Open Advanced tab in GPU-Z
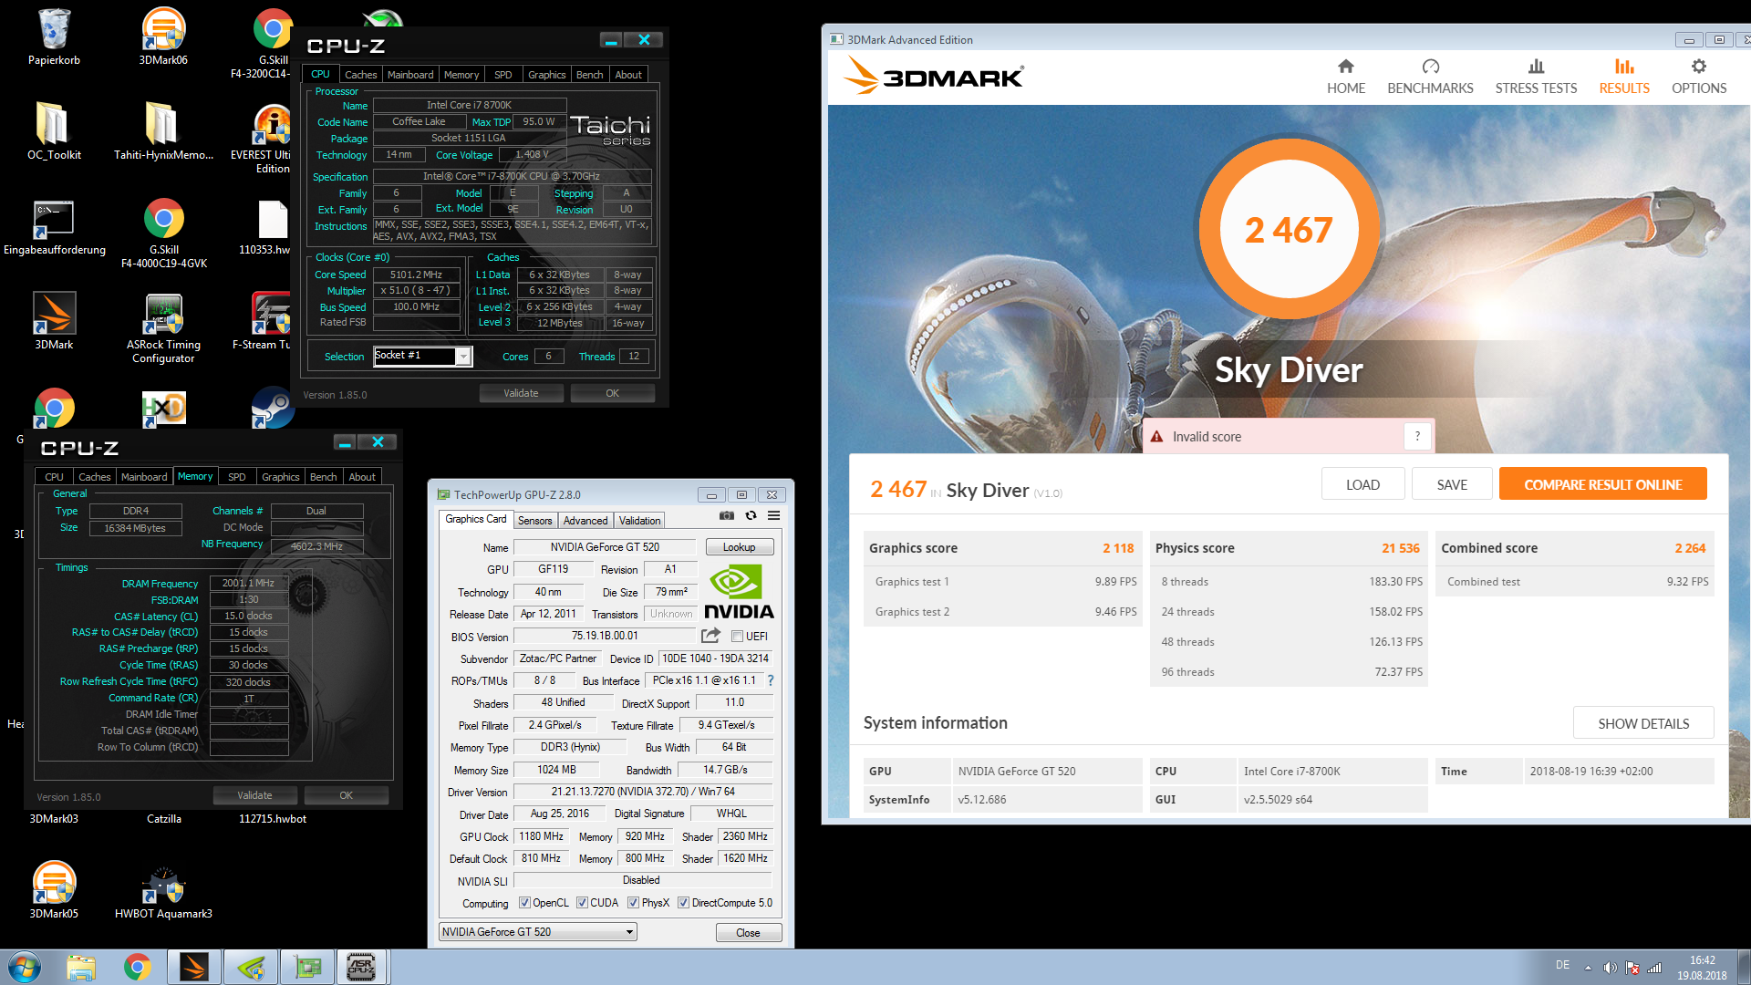Screen dimensions: 1751x985 coord(585,521)
